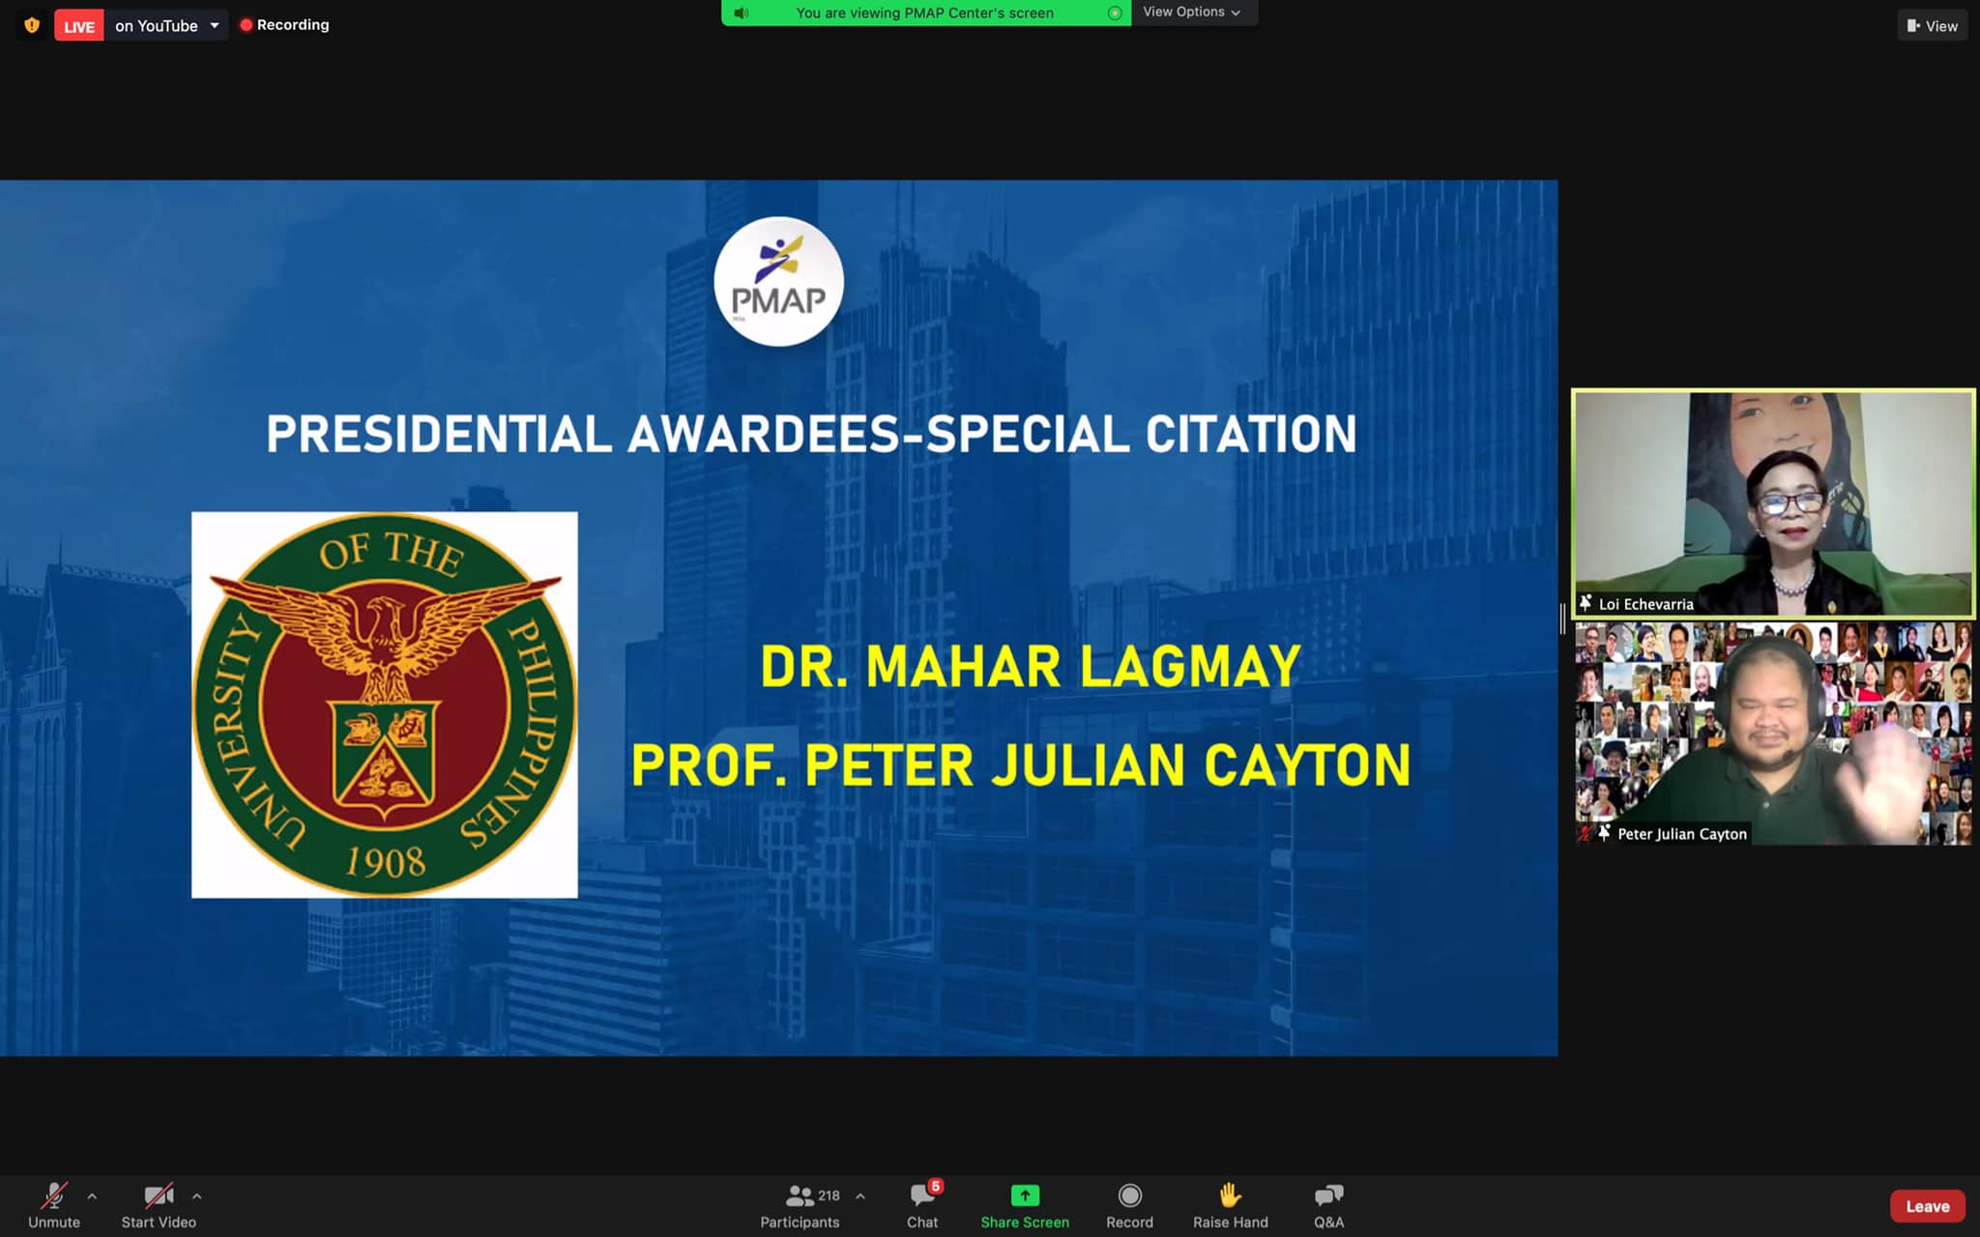Viewport: 1980px width, 1237px height.
Task: Select Loi Echevarria's video thumbnail
Action: pos(1773,503)
